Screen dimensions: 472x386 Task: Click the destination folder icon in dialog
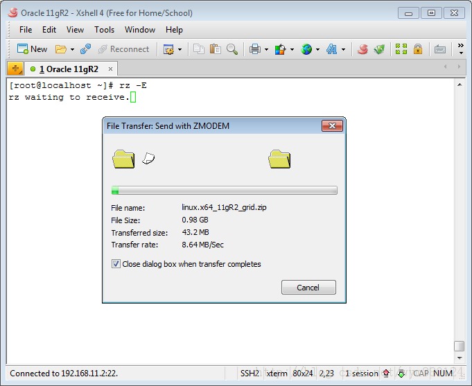coord(279,159)
